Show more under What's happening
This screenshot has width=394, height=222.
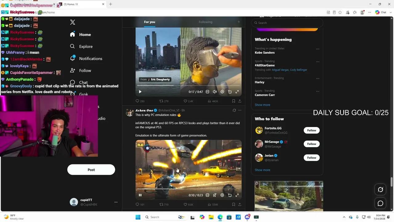point(262,105)
